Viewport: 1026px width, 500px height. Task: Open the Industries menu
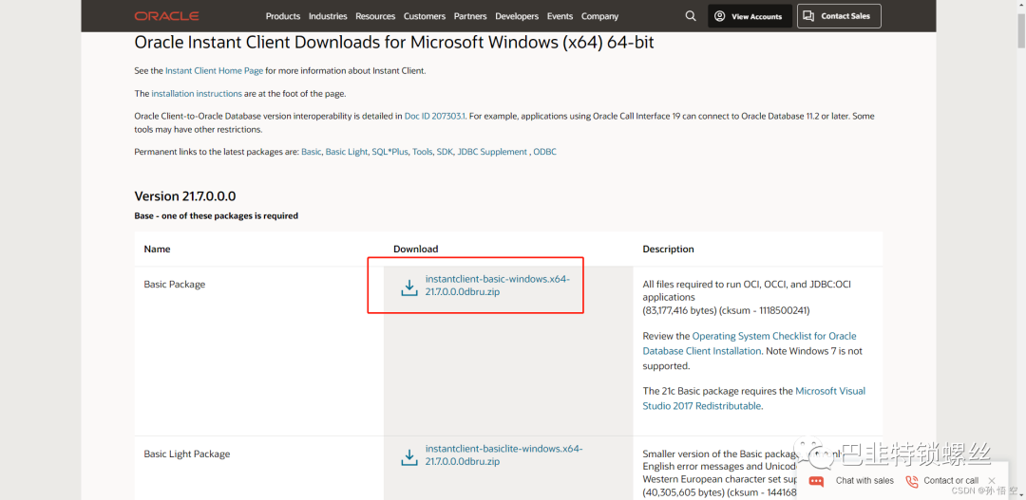pos(328,16)
